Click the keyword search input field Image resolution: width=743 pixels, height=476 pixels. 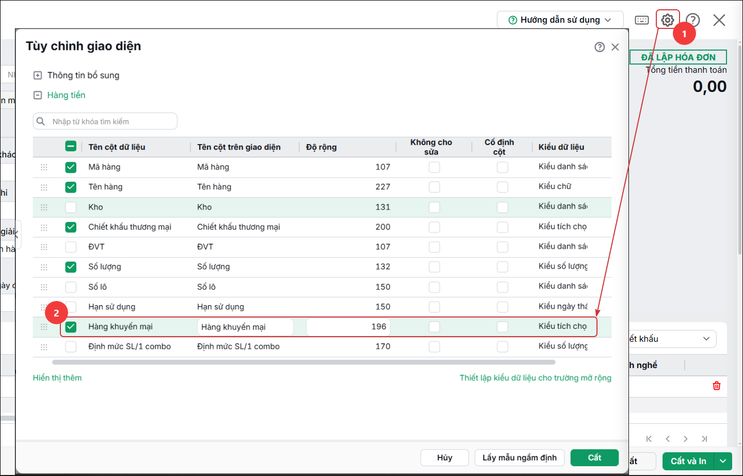(x=105, y=121)
